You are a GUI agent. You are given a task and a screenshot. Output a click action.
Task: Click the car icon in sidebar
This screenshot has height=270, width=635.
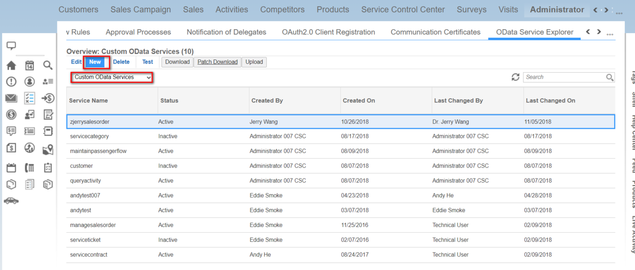click(11, 200)
